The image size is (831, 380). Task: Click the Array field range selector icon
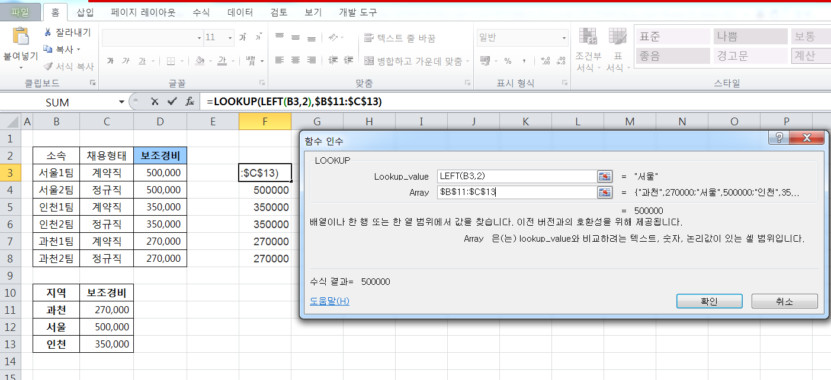pos(604,192)
